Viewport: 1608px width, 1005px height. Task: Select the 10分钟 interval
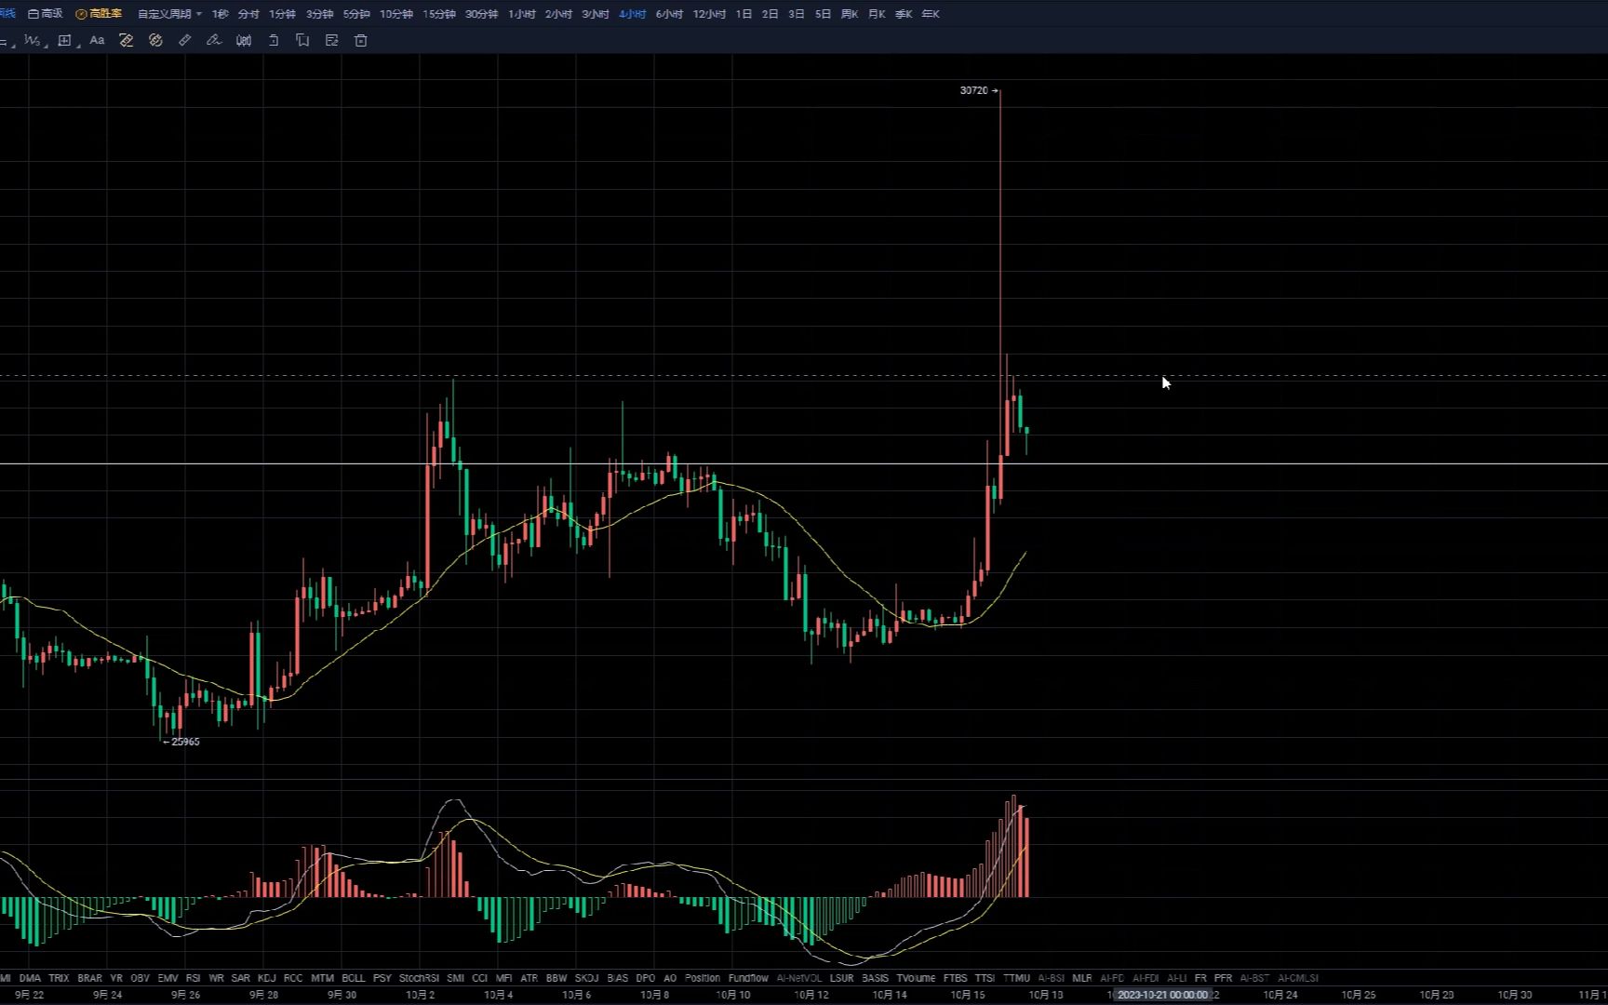(396, 14)
